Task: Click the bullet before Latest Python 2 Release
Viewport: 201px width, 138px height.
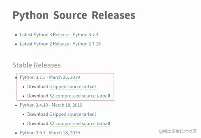Action: tap(16, 44)
